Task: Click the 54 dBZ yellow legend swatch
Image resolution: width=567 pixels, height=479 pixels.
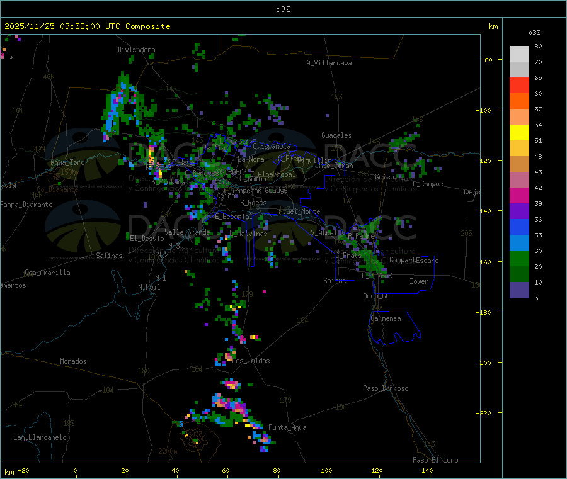Action: pyautogui.click(x=519, y=132)
